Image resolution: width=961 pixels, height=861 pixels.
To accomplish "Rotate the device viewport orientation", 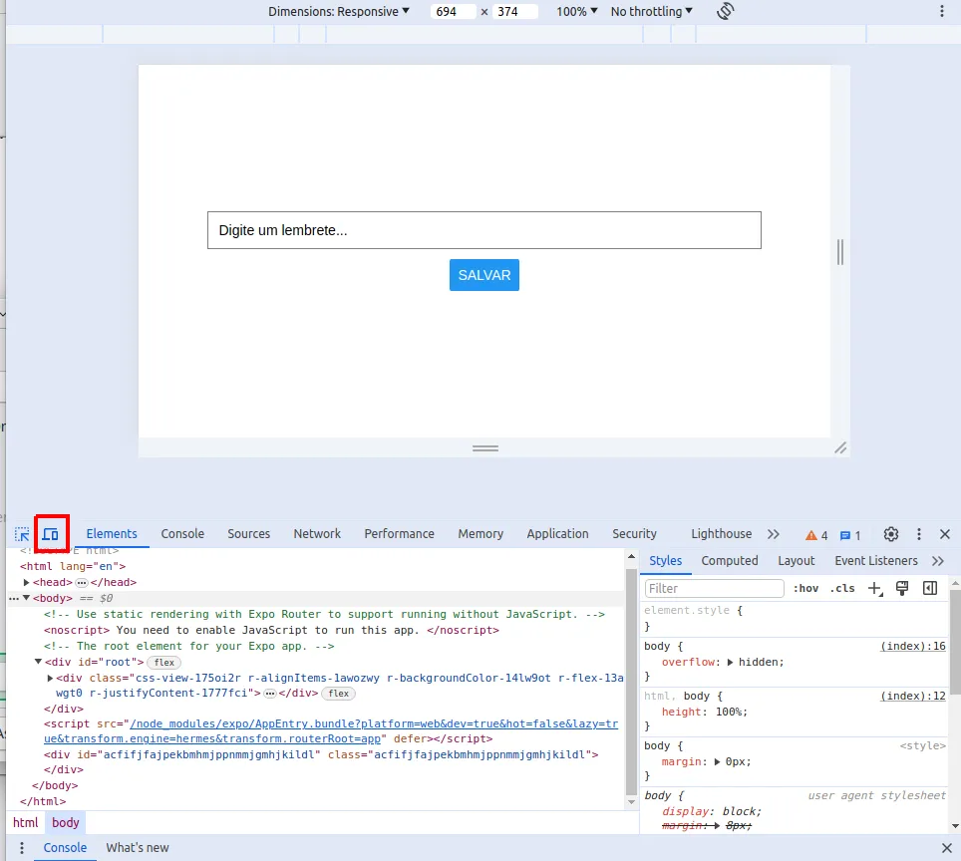I will 725,11.
